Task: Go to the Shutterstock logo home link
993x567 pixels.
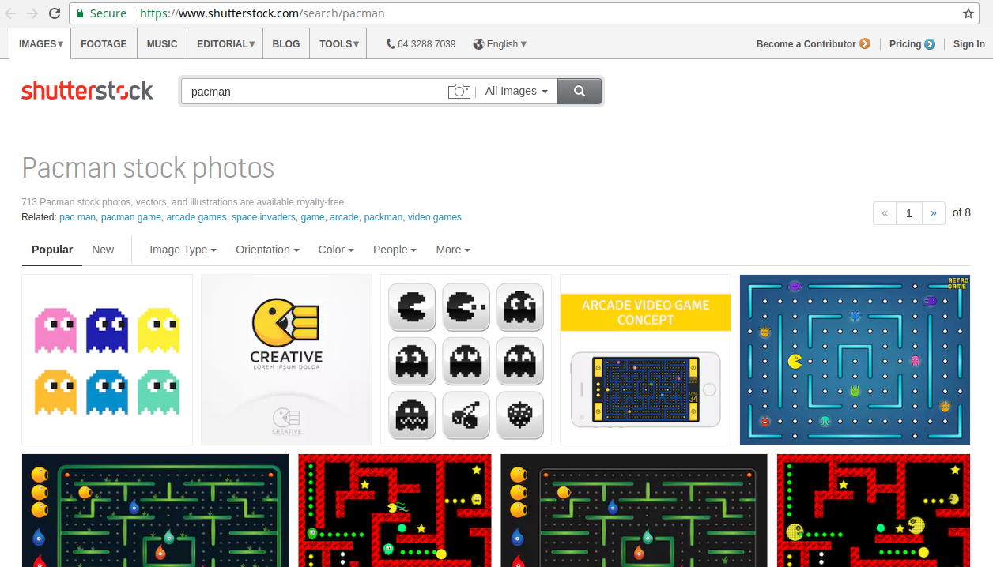Action: click(88, 91)
